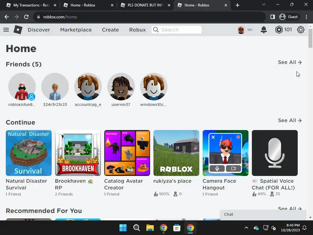
Task: Open the Windows notification bell in the tray
Action: [x=305, y=228]
